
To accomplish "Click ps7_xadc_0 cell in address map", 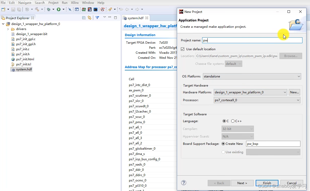I will click(x=137, y=165).
